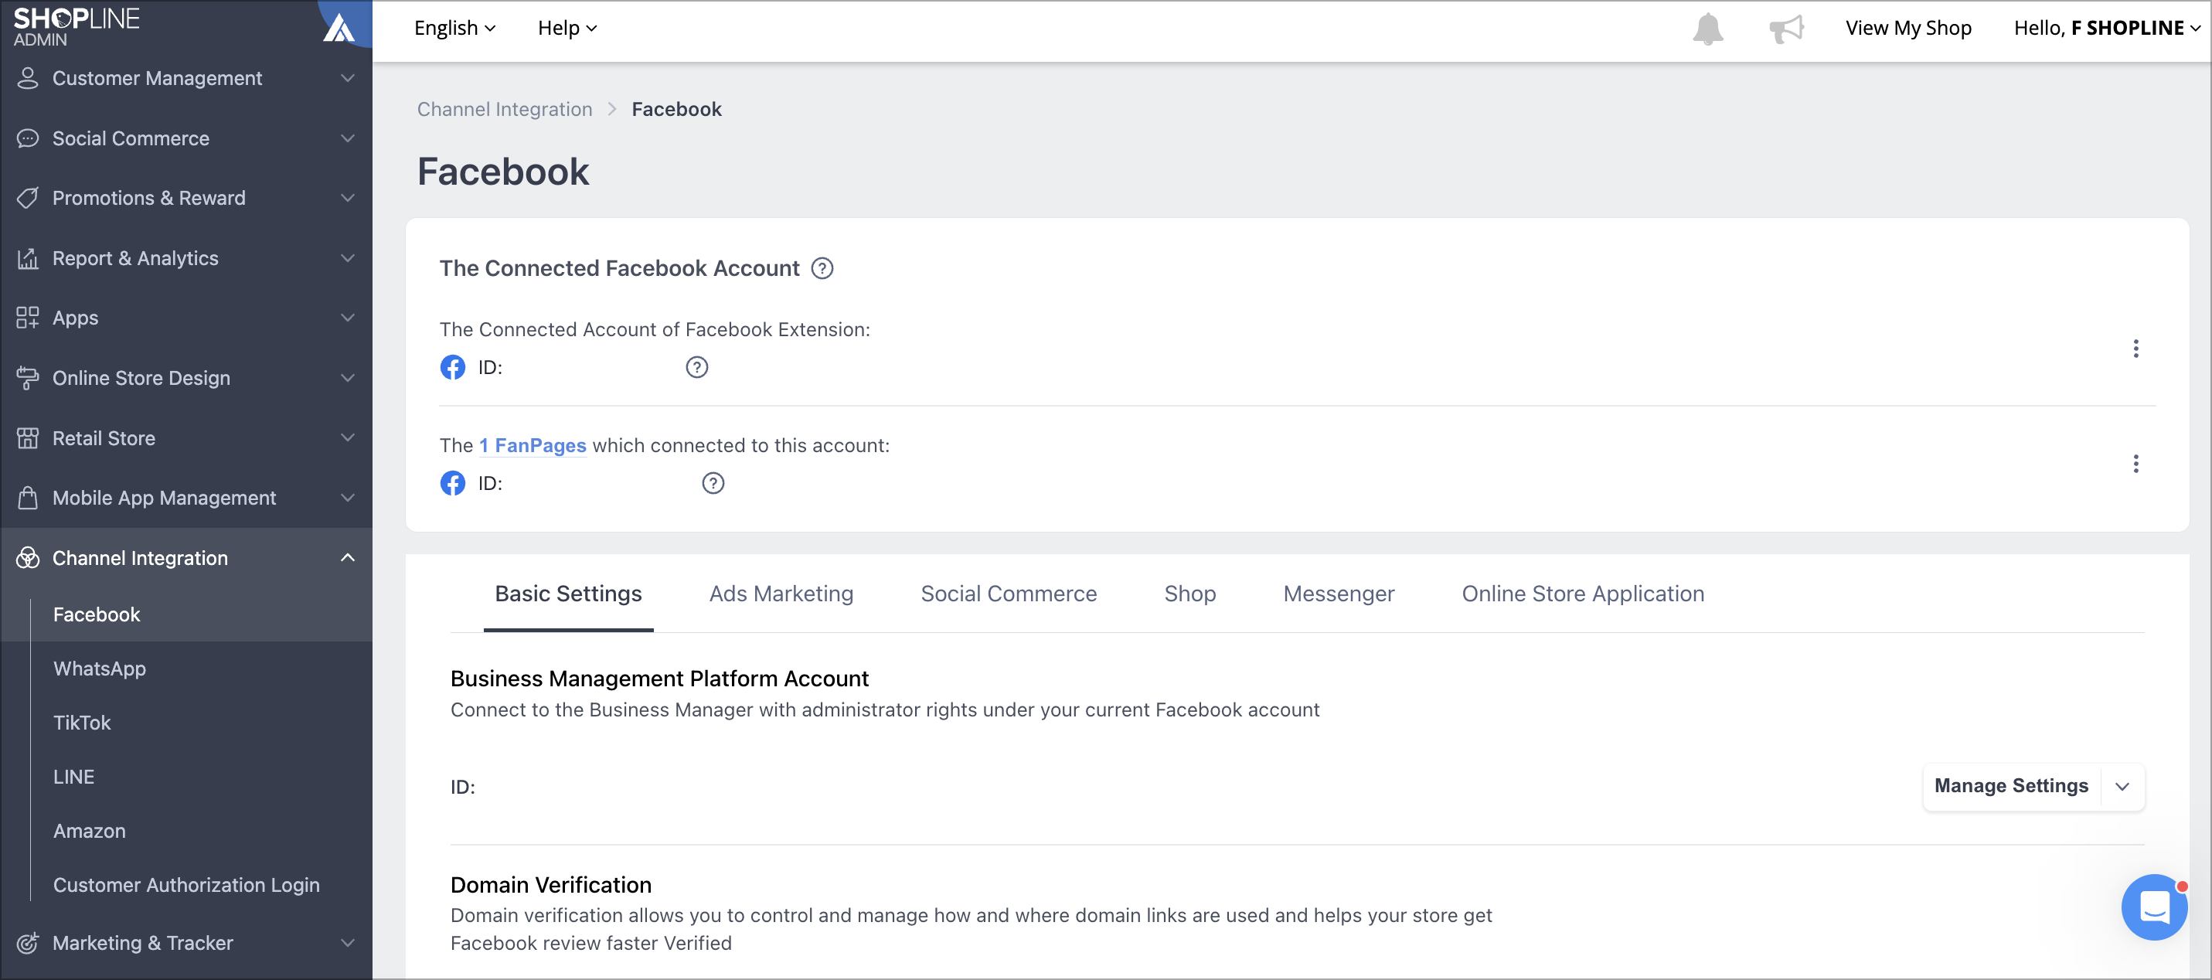Viewport: 2212px width, 980px height.
Task: Switch to the Social Commerce tab
Action: [x=1008, y=594]
